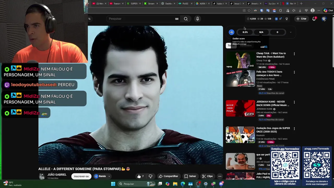Click the Criar create button
Screen dimensions: 334x188
coord(301,19)
